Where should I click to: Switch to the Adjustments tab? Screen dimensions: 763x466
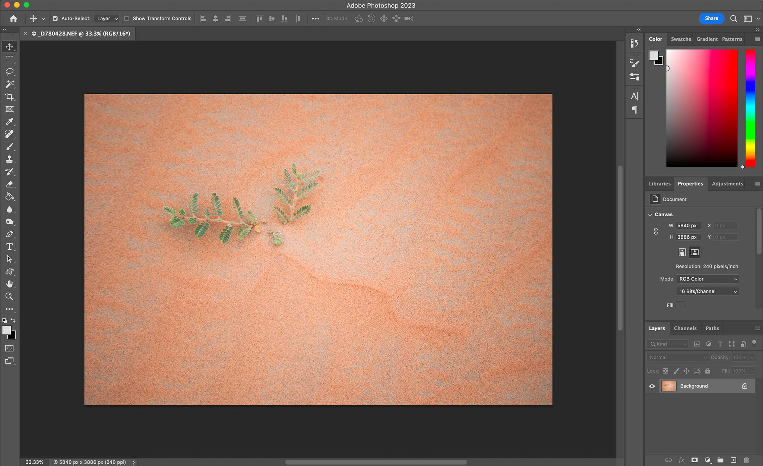click(x=728, y=183)
